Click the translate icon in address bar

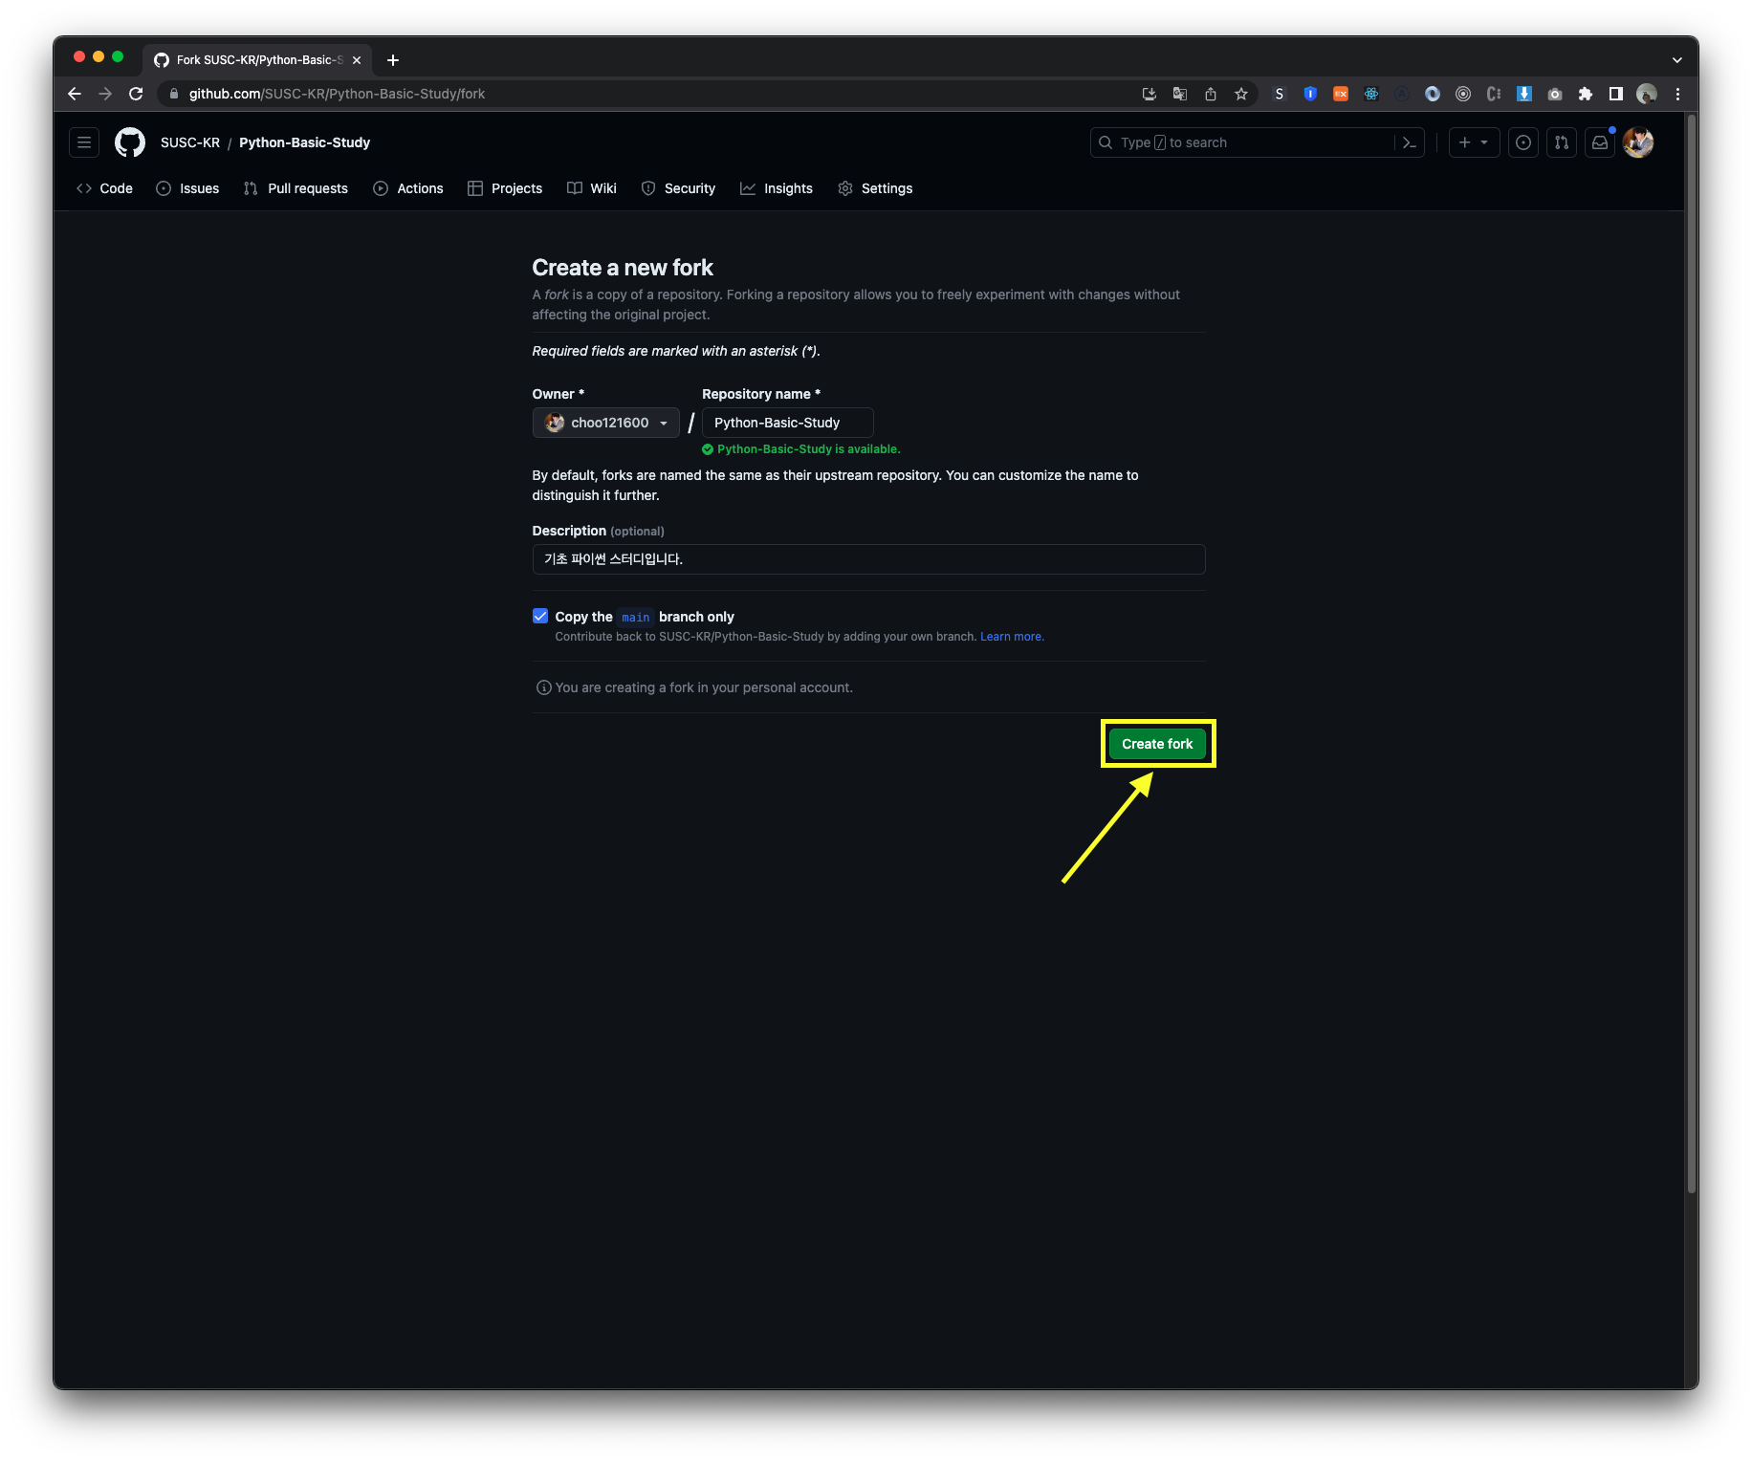pyautogui.click(x=1179, y=94)
